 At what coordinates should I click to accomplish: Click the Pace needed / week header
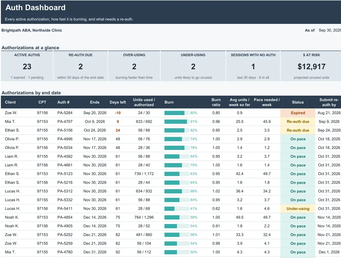pos(267,102)
